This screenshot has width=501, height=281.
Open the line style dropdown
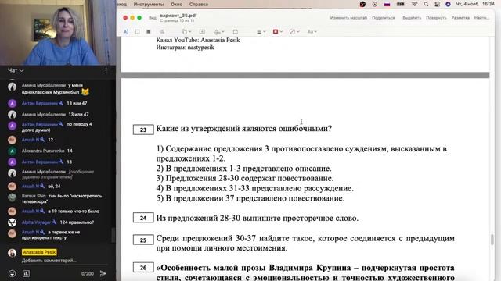click(x=261, y=31)
